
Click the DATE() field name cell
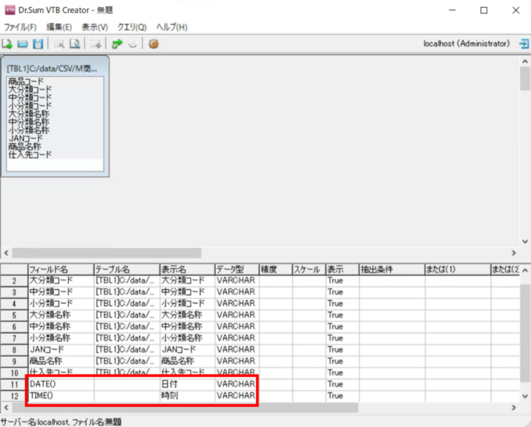[x=59, y=384]
